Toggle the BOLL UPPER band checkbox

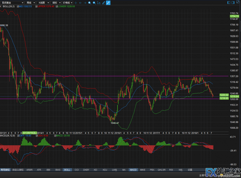(x=37, y=6)
